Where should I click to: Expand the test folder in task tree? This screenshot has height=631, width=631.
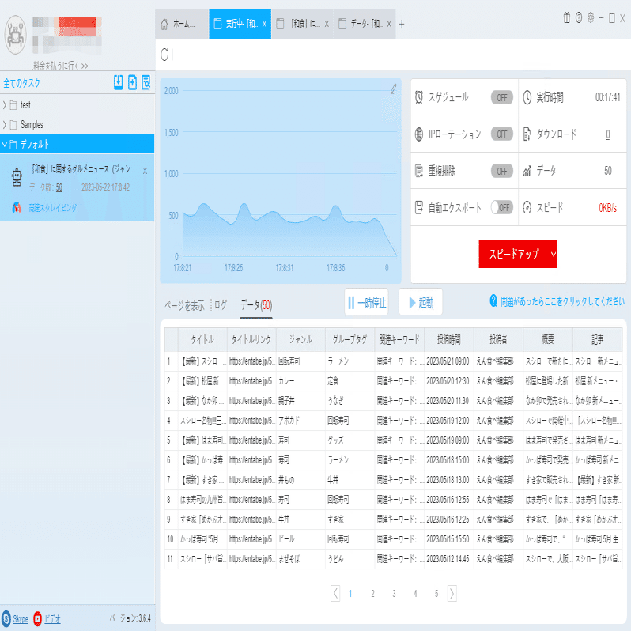tap(5, 105)
